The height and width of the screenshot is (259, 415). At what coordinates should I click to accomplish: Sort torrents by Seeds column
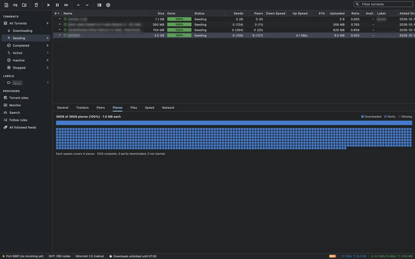pyautogui.click(x=235, y=13)
